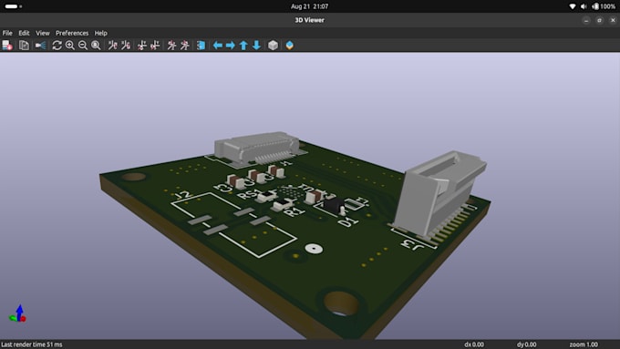Open the Activities overview pill
This screenshot has width=620, height=349.
(x=13, y=6)
